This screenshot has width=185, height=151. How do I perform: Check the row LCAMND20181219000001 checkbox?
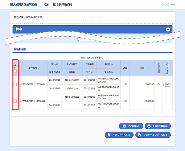[15, 101]
